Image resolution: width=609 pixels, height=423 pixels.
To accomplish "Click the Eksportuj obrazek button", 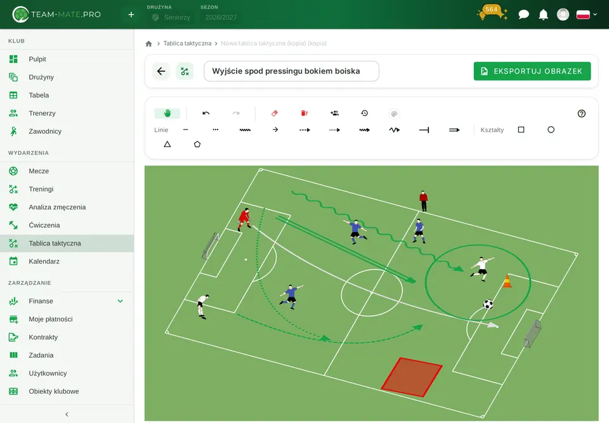I will coord(532,71).
